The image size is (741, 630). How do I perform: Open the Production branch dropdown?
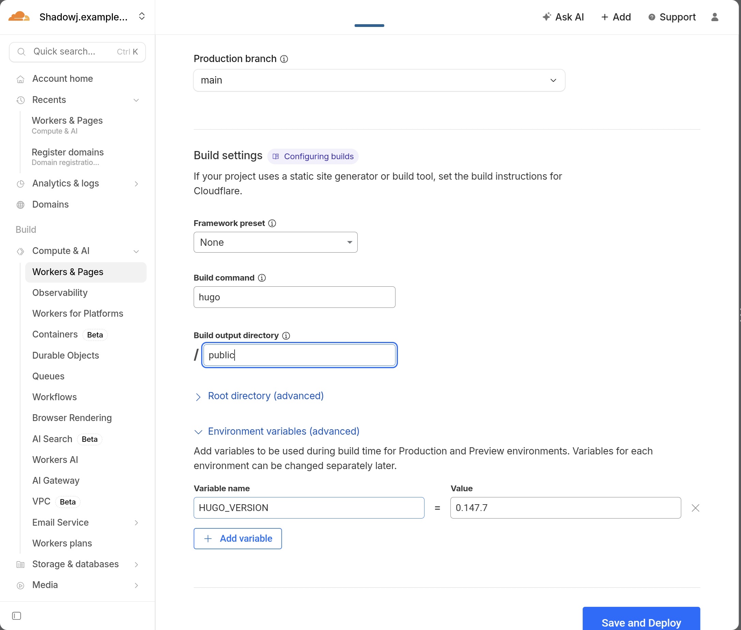coord(379,80)
